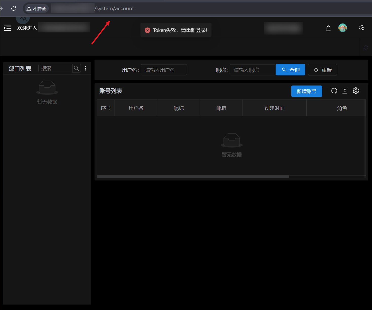
Task: Click the 新增账号 button
Action: tap(306, 91)
